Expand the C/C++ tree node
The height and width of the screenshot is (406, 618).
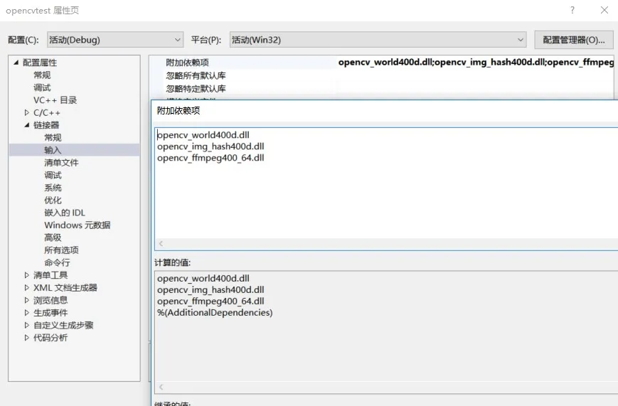point(27,113)
